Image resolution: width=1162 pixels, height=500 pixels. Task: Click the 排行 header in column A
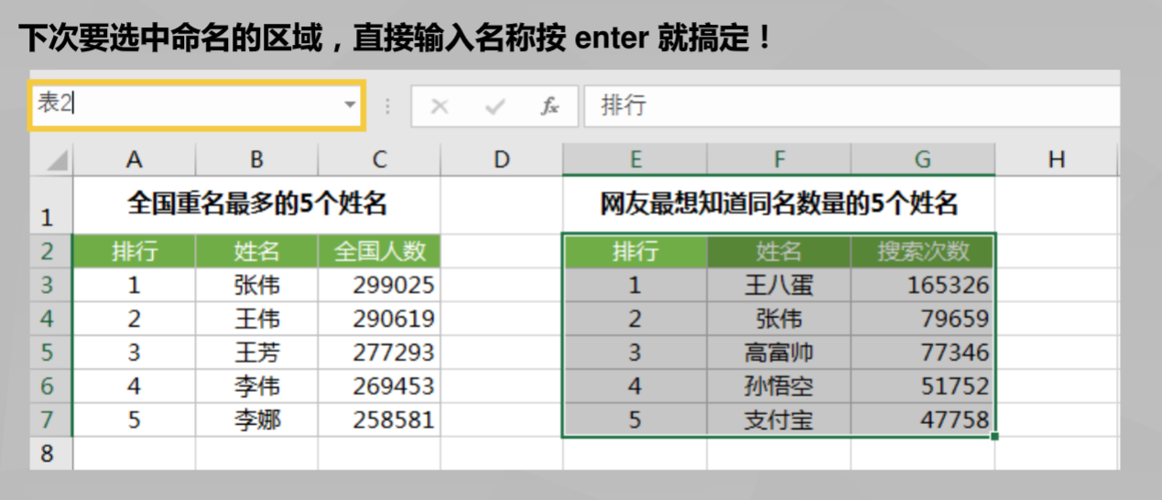tap(135, 251)
